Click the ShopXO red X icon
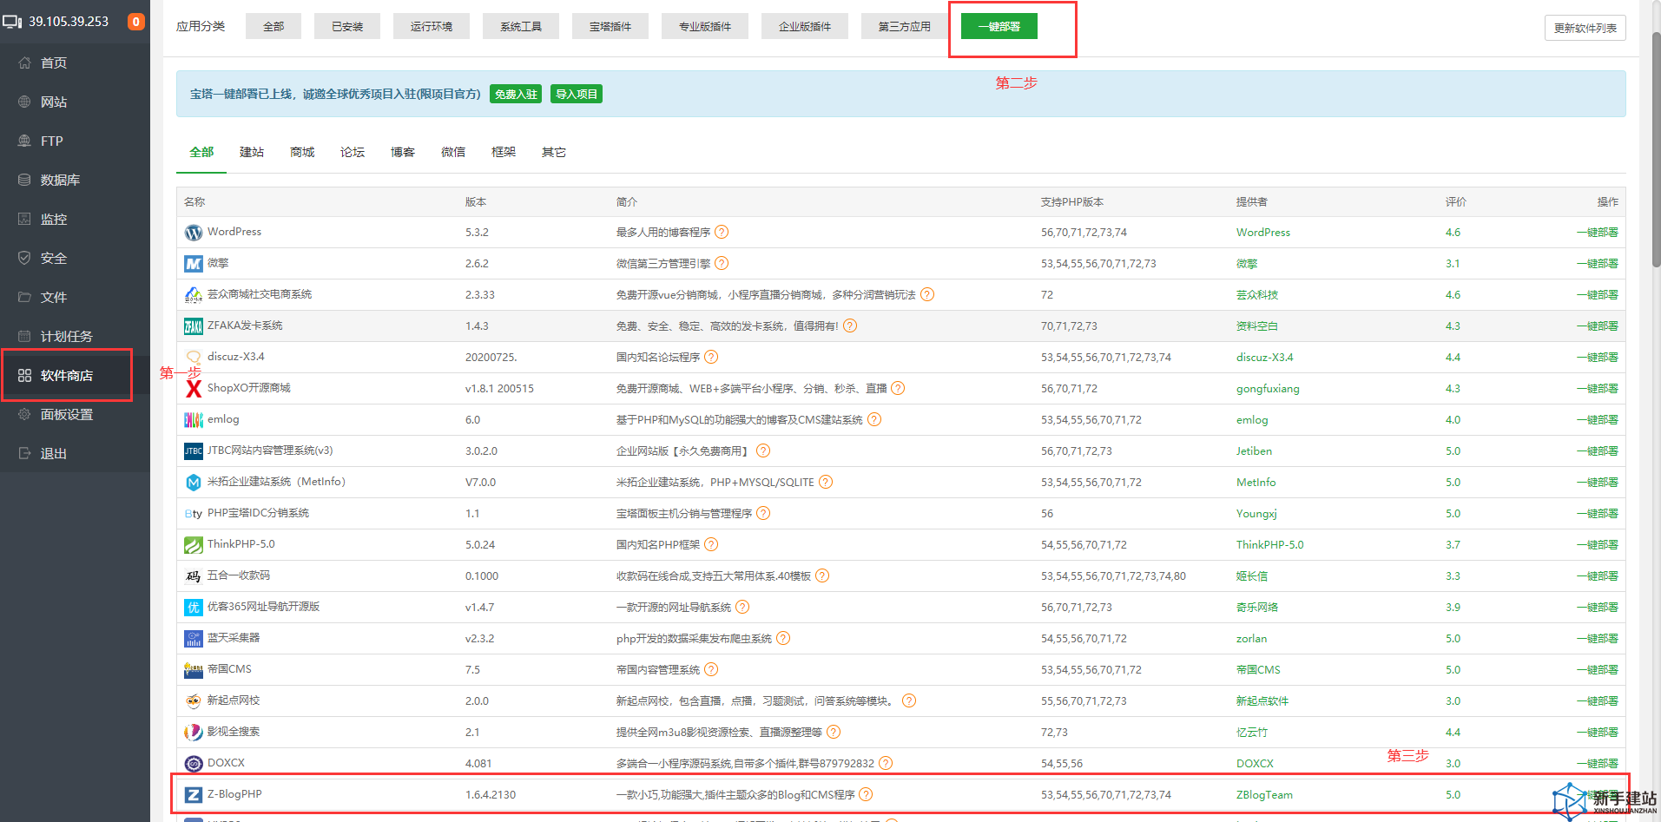The image size is (1661, 822). (194, 389)
